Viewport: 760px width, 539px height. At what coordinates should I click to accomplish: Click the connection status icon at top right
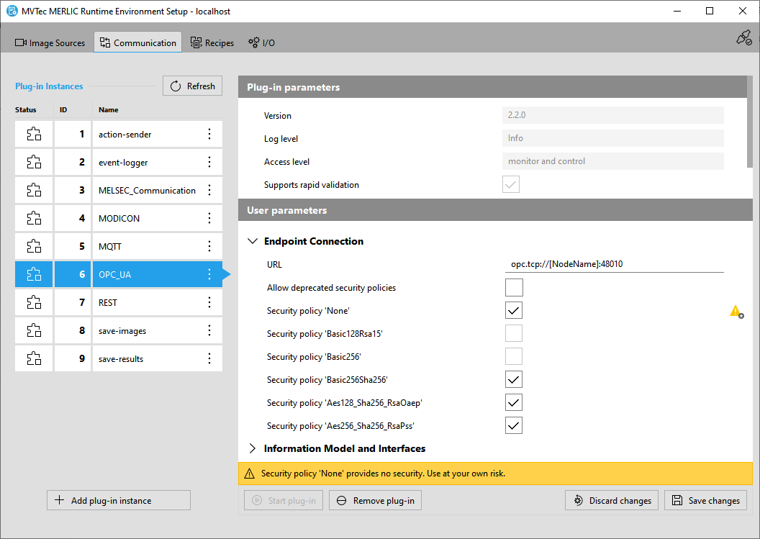[x=743, y=38]
